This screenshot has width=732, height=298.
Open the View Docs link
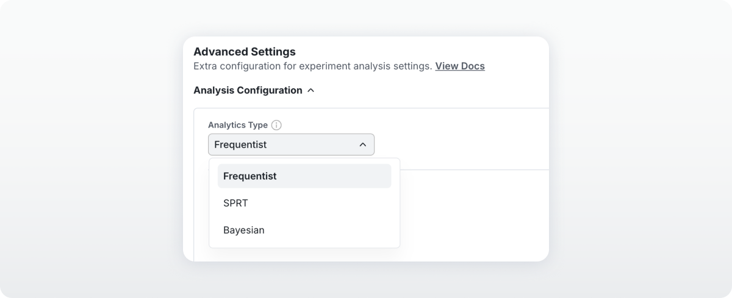pyautogui.click(x=460, y=66)
